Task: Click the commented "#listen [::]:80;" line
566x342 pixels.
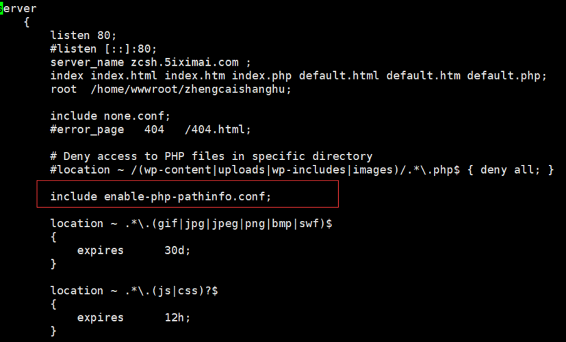Action: (x=103, y=49)
